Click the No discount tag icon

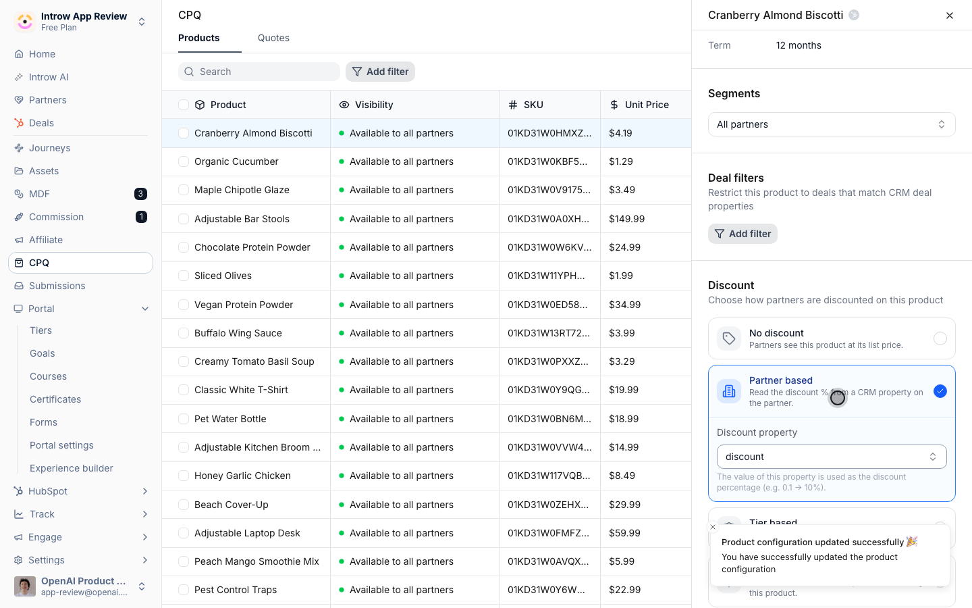[729, 338]
